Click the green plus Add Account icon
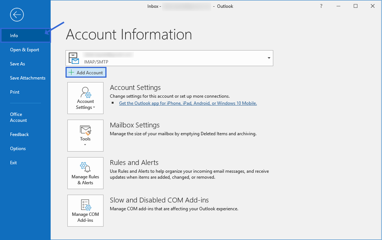This screenshot has width=382, height=240. 71,72
